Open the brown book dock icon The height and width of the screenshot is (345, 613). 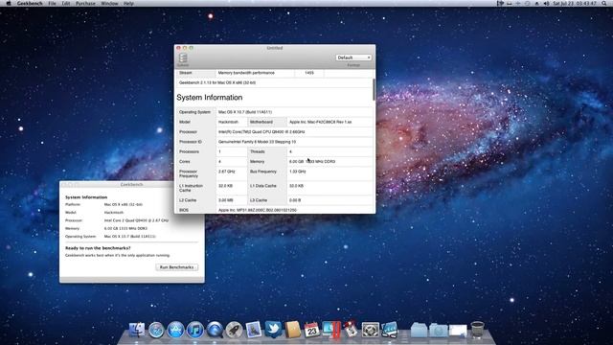(292, 330)
